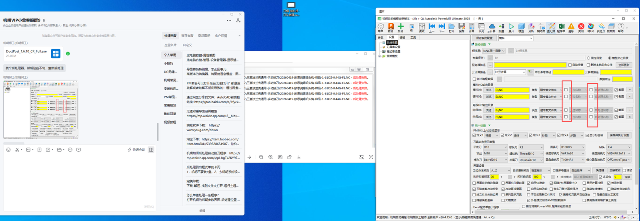Click zoom-in magnifier in image viewer toolbar
640x221 pixels.
pyautogui.click(x=270, y=157)
